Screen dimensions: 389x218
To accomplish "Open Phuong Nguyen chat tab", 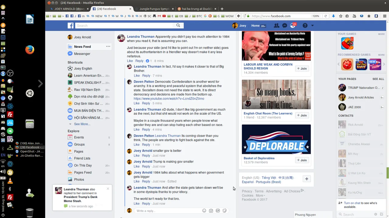I will coord(313,215).
